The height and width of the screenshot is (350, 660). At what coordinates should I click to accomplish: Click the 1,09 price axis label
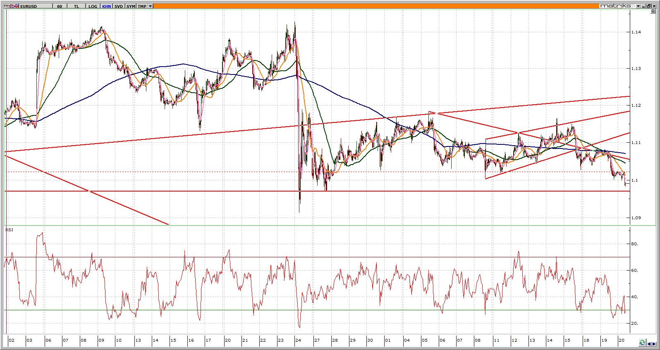click(x=636, y=218)
